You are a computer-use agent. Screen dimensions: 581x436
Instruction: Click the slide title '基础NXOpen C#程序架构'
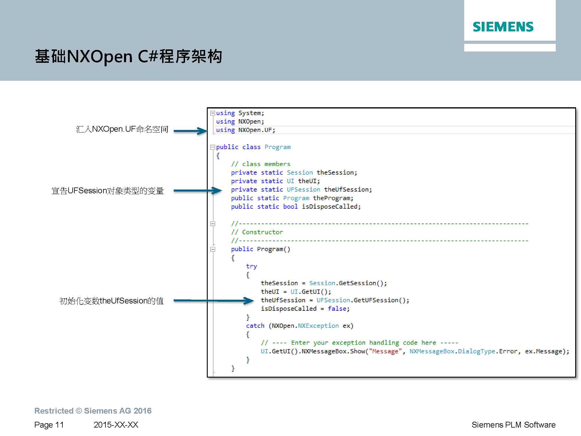coord(128,56)
